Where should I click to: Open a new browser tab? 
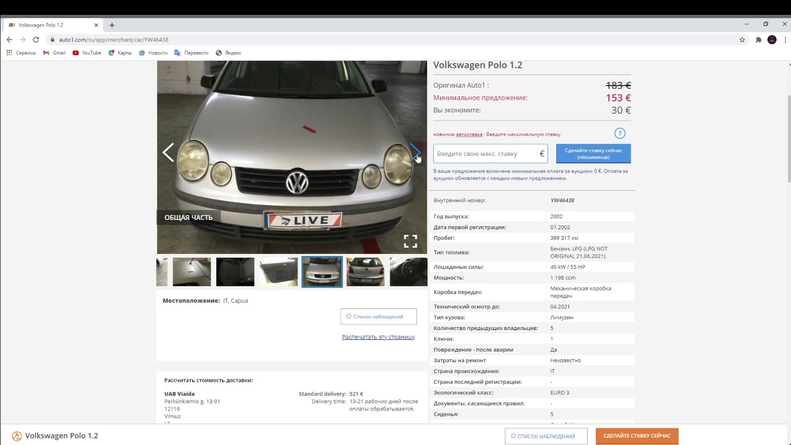coord(112,25)
